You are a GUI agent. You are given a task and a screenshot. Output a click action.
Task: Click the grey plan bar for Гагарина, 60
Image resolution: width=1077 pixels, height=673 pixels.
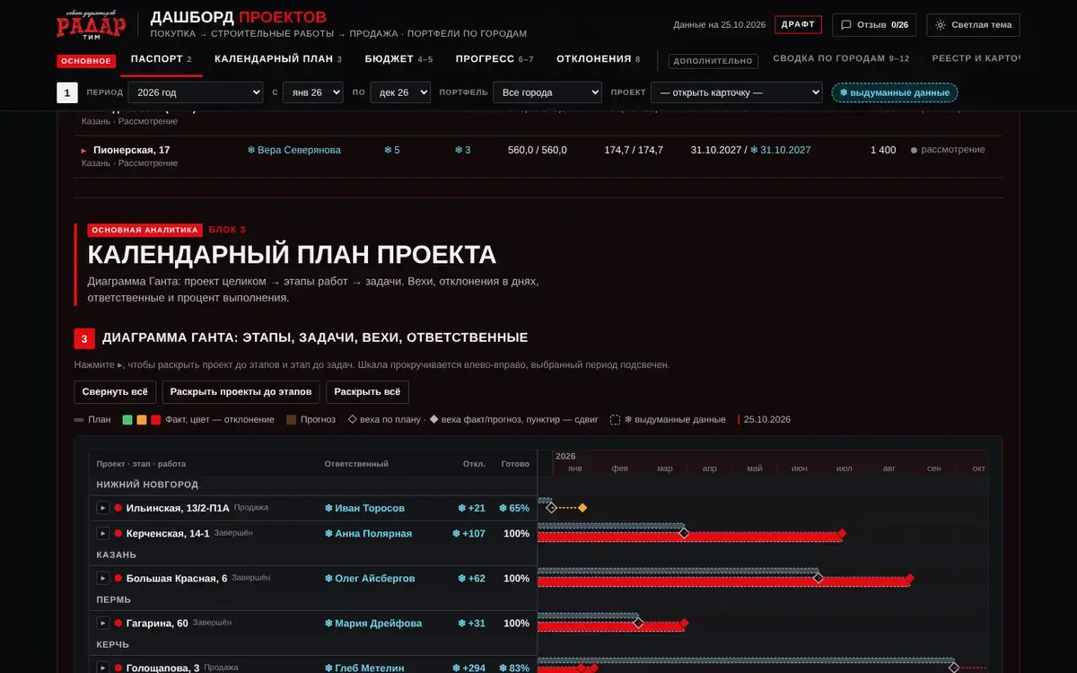click(588, 616)
